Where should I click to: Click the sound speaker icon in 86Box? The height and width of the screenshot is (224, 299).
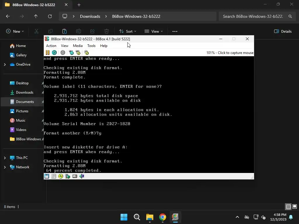(x=82, y=176)
